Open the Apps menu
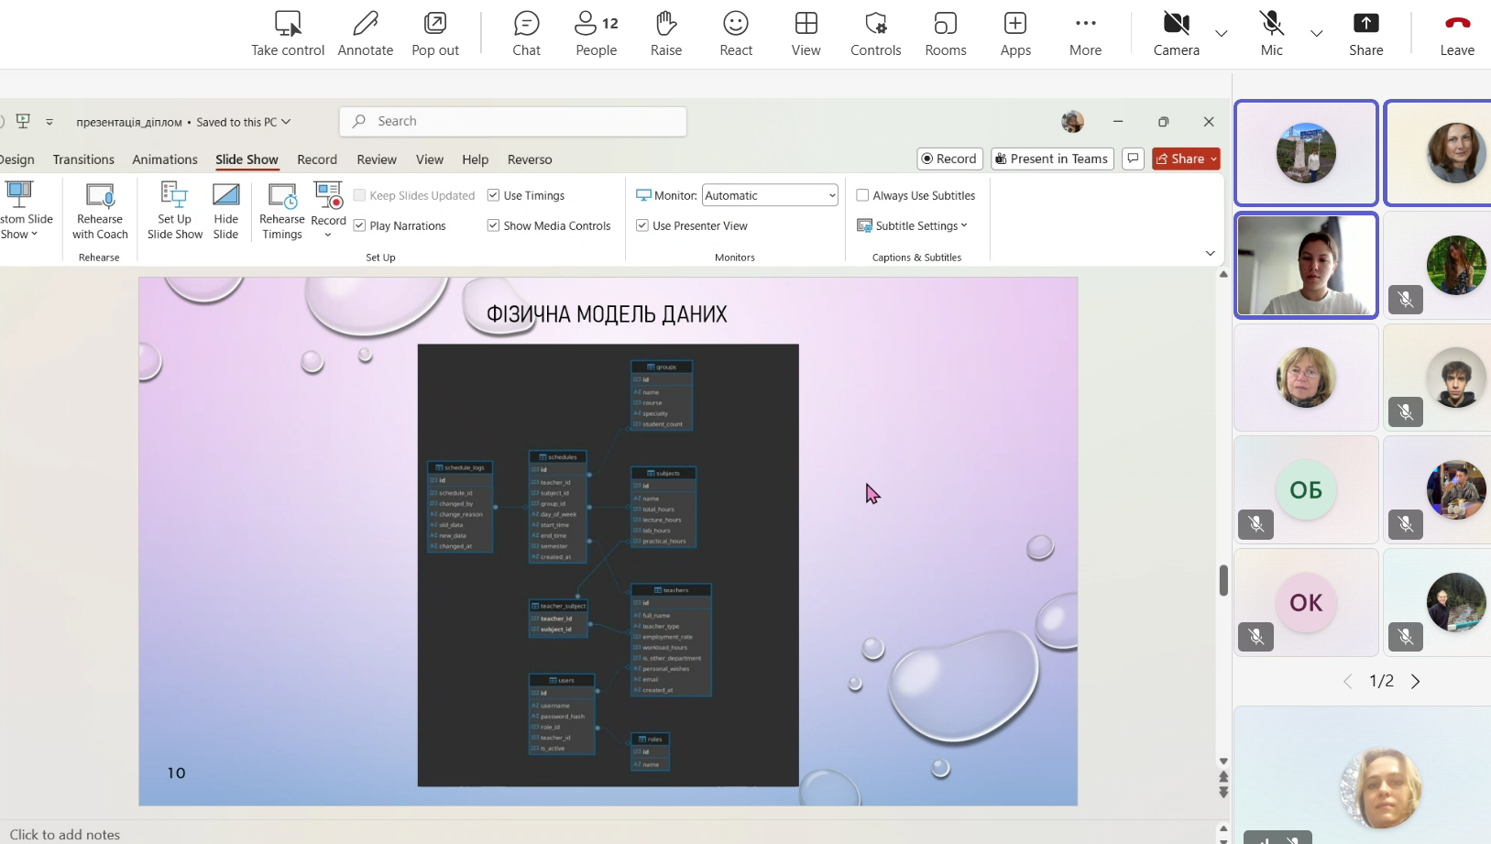Viewport: 1491px width, 844px height. coord(1015,34)
